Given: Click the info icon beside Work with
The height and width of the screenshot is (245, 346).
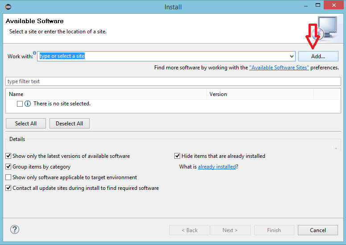Looking at the screenshot, I should 35,53.
